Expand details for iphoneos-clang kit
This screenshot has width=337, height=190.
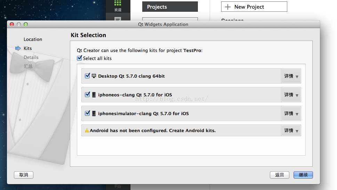coord(291,95)
